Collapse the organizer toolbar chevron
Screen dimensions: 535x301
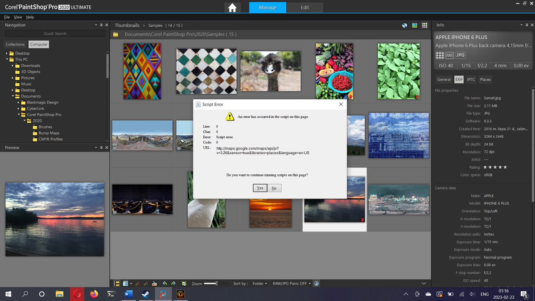point(424,283)
